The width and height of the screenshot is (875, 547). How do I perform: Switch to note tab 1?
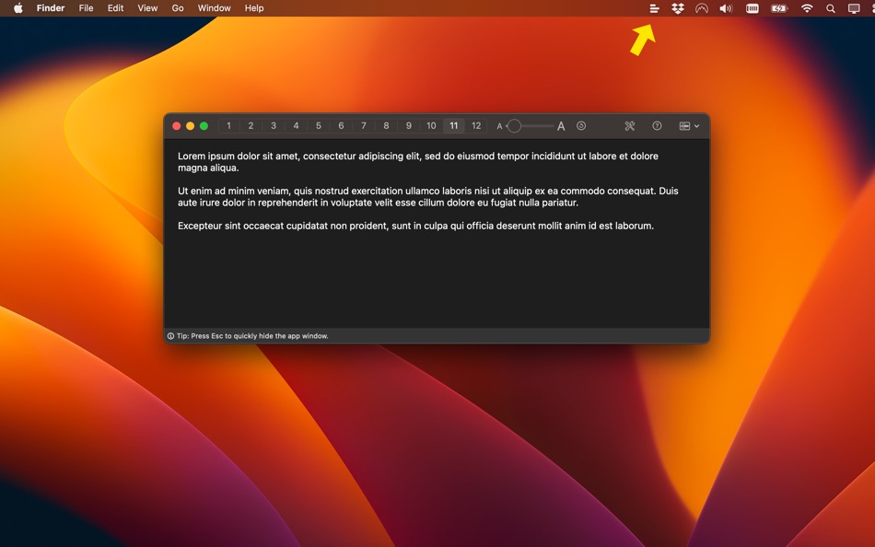pyautogui.click(x=228, y=126)
